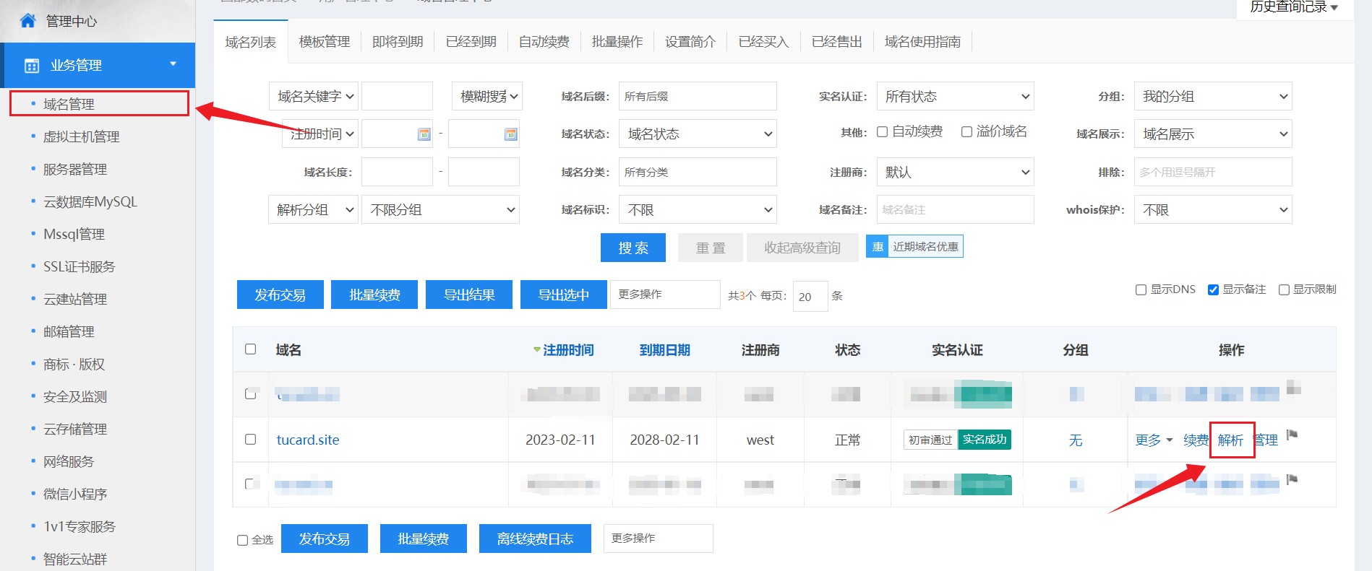Enable the 显示DNS checkbox
1372x571 pixels.
(x=1141, y=289)
